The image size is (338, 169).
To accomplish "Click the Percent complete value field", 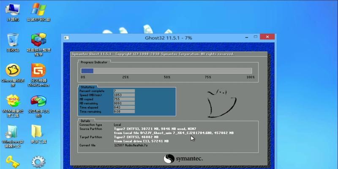I will click(123, 91).
